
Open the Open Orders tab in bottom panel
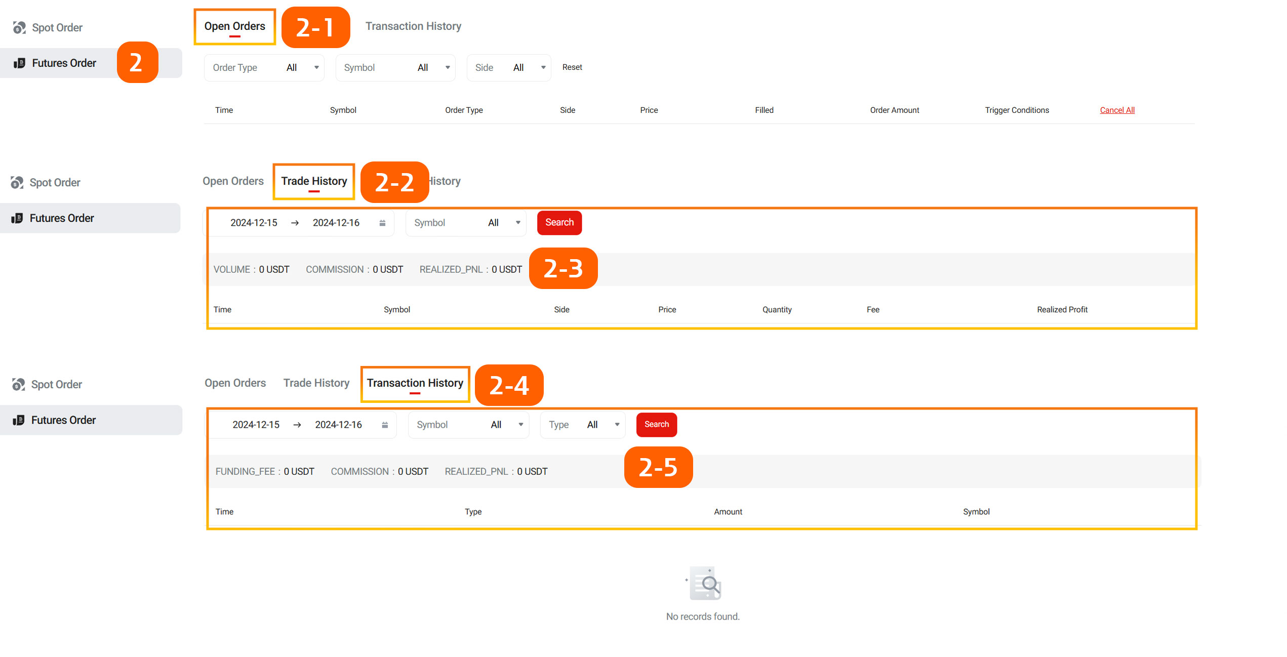coord(235,383)
